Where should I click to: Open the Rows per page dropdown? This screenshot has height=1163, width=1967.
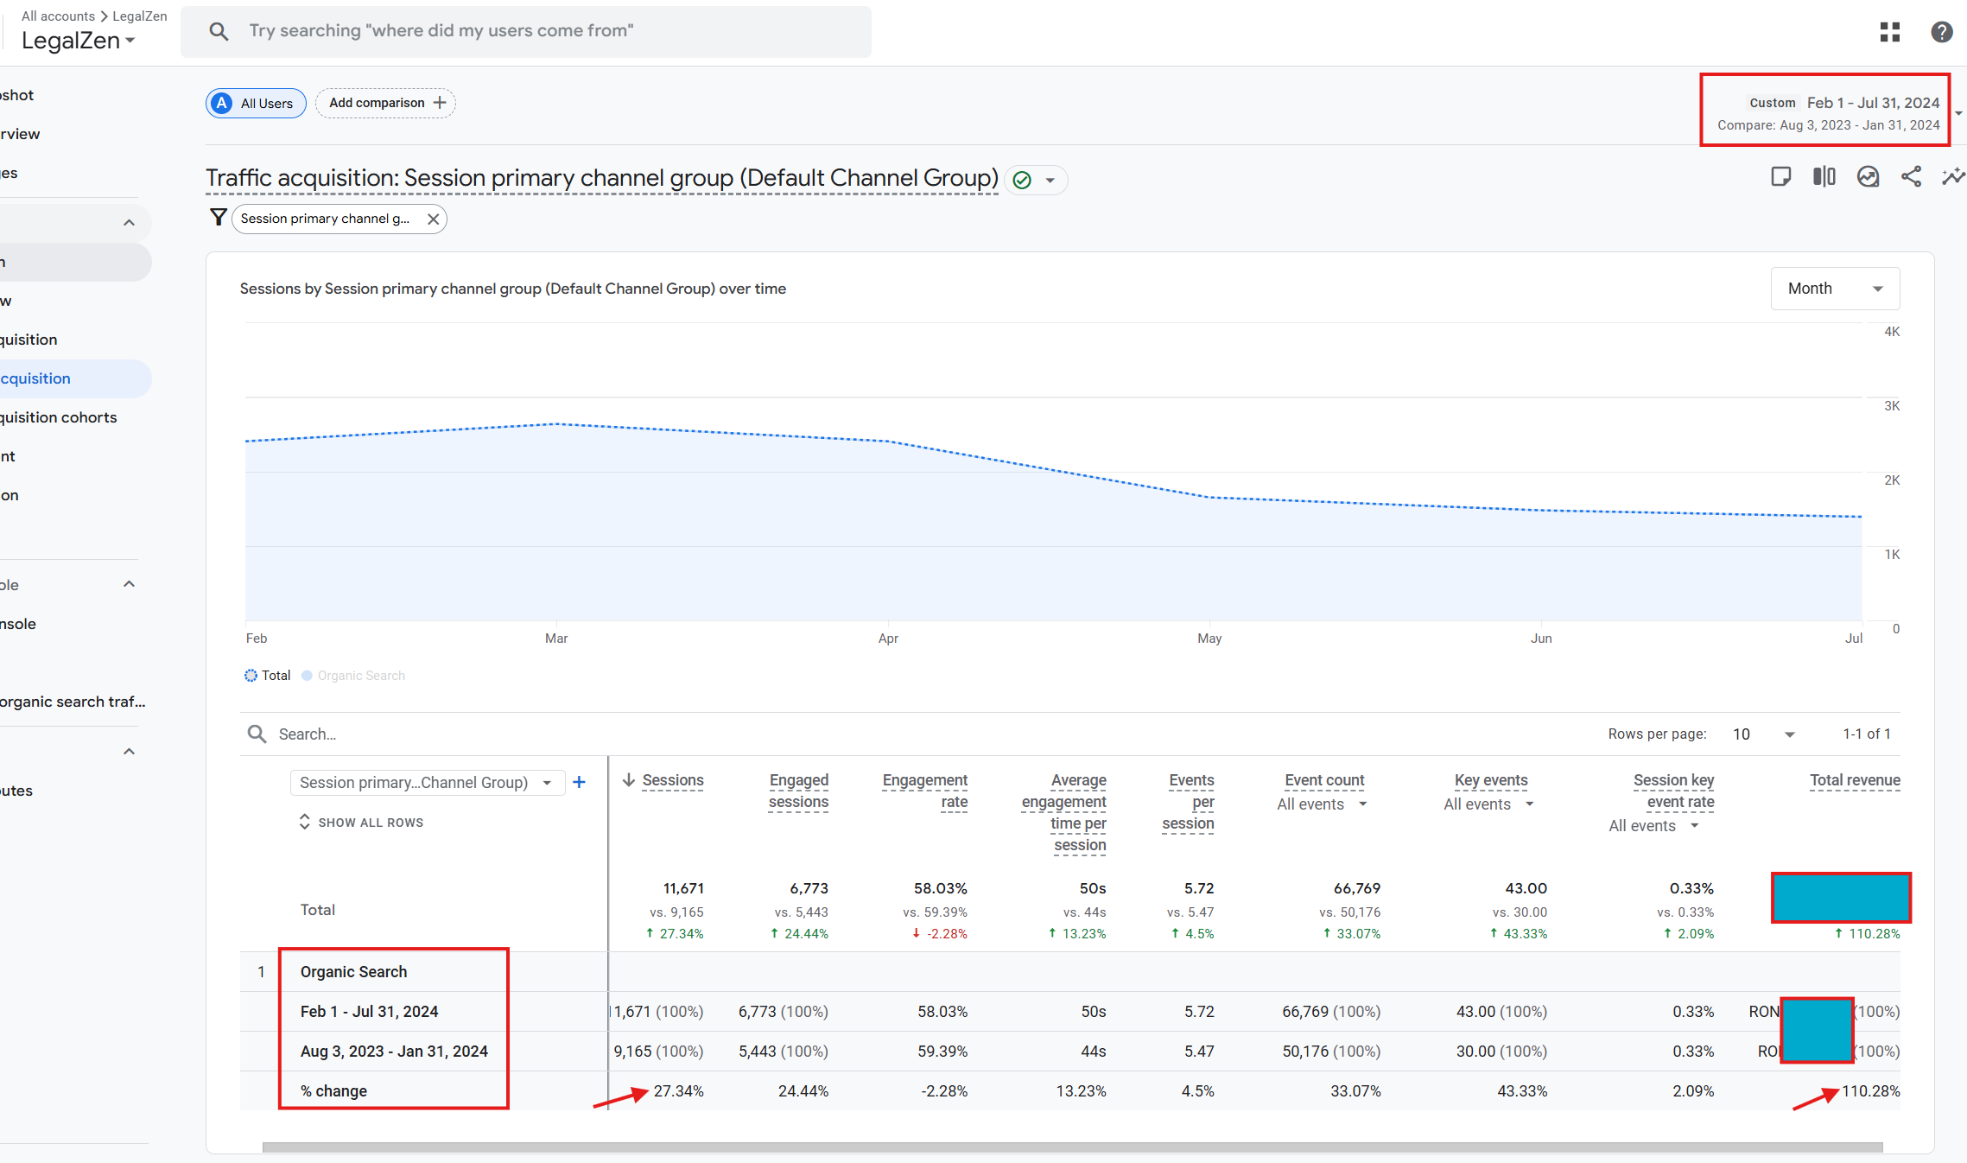click(1764, 734)
